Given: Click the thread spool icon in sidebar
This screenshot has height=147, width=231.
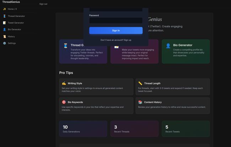Looking at the screenshot, I should click(x=5, y=16).
